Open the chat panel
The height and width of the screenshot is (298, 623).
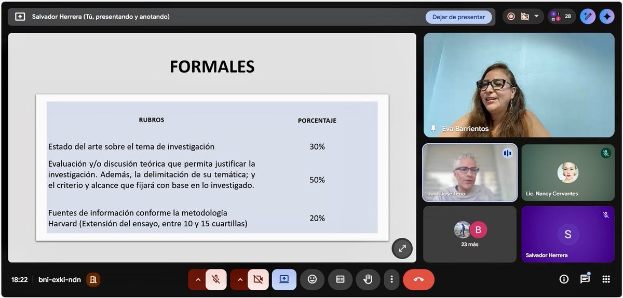pos(585,279)
